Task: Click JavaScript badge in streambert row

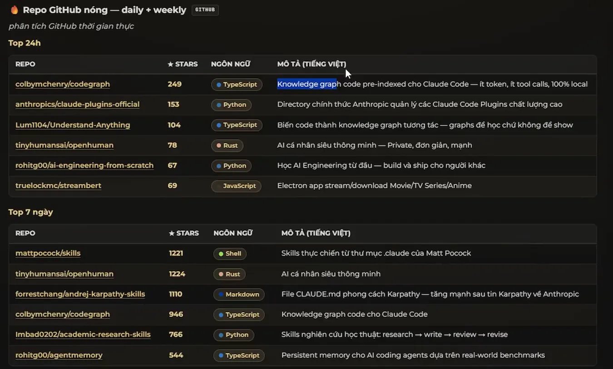Action: click(236, 186)
